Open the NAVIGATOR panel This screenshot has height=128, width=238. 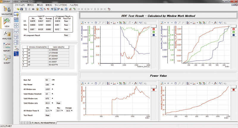[x=6, y=10]
